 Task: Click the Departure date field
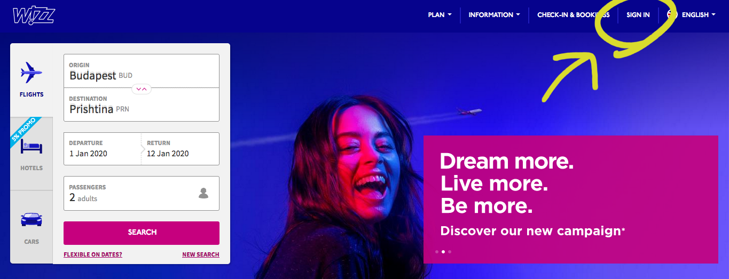103,149
